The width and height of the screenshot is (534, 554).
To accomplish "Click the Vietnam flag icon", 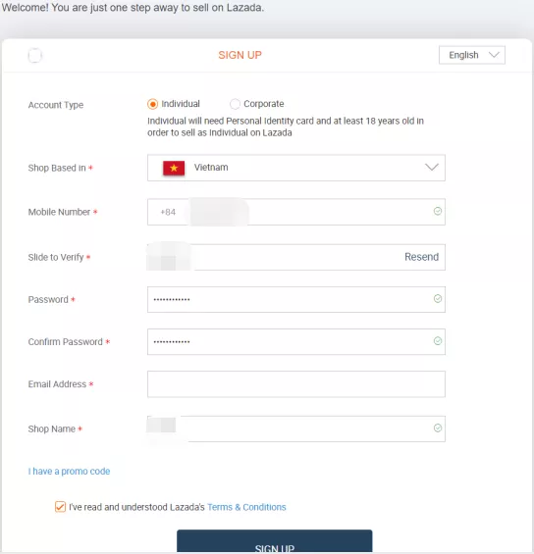I will tap(174, 168).
